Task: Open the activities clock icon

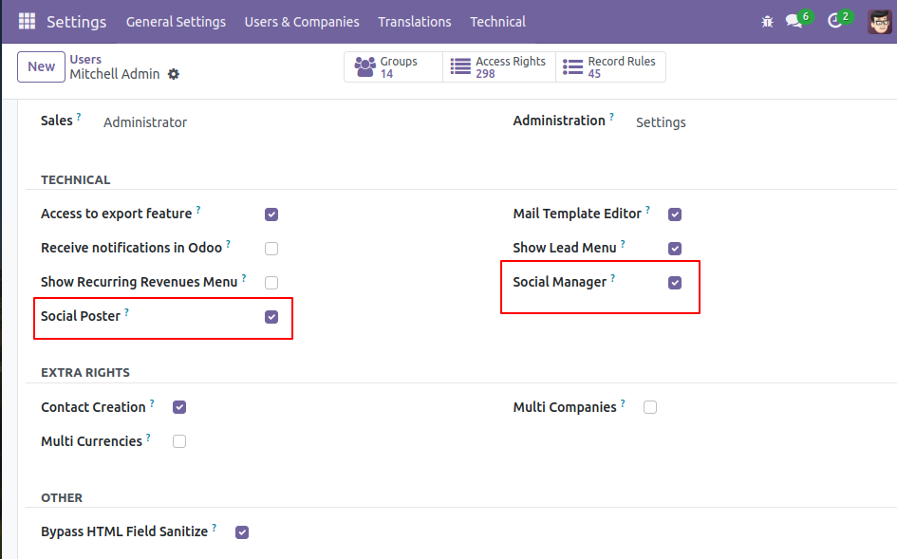Action: pyautogui.click(x=834, y=21)
